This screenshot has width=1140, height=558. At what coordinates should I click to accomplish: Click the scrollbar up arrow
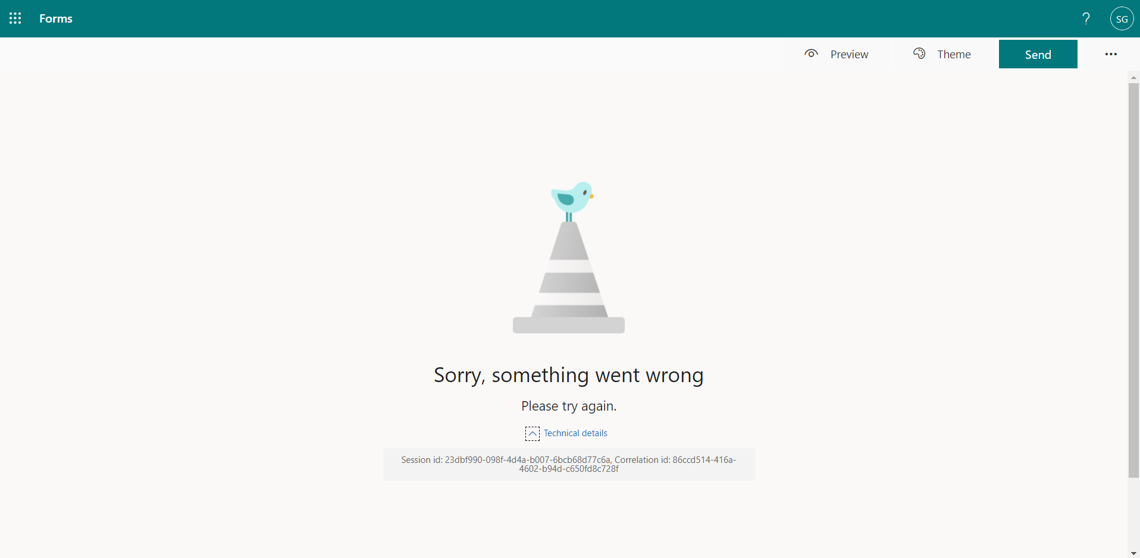(x=1133, y=78)
